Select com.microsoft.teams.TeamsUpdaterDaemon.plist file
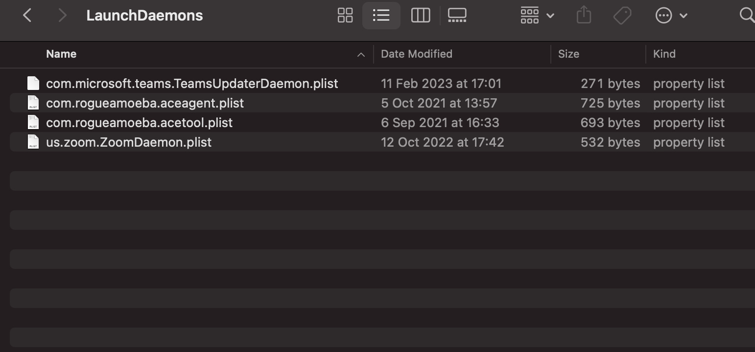Image resolution: width=755 pixels, height=352 pixels. point(191,84)
